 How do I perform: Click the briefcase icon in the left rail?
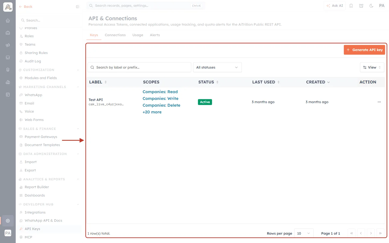pyautogui.click(x=8, y=33)
